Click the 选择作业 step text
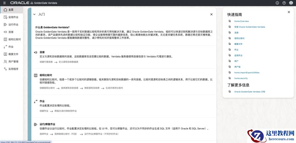This screenshot has width=296, height=143. pos(44,134)
